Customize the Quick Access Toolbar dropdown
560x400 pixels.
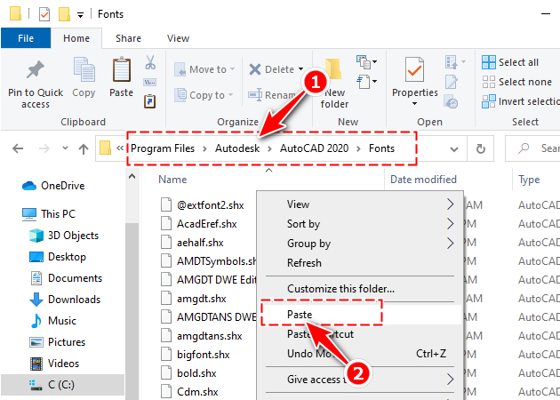pyautogui.click(x=81, y=14)
